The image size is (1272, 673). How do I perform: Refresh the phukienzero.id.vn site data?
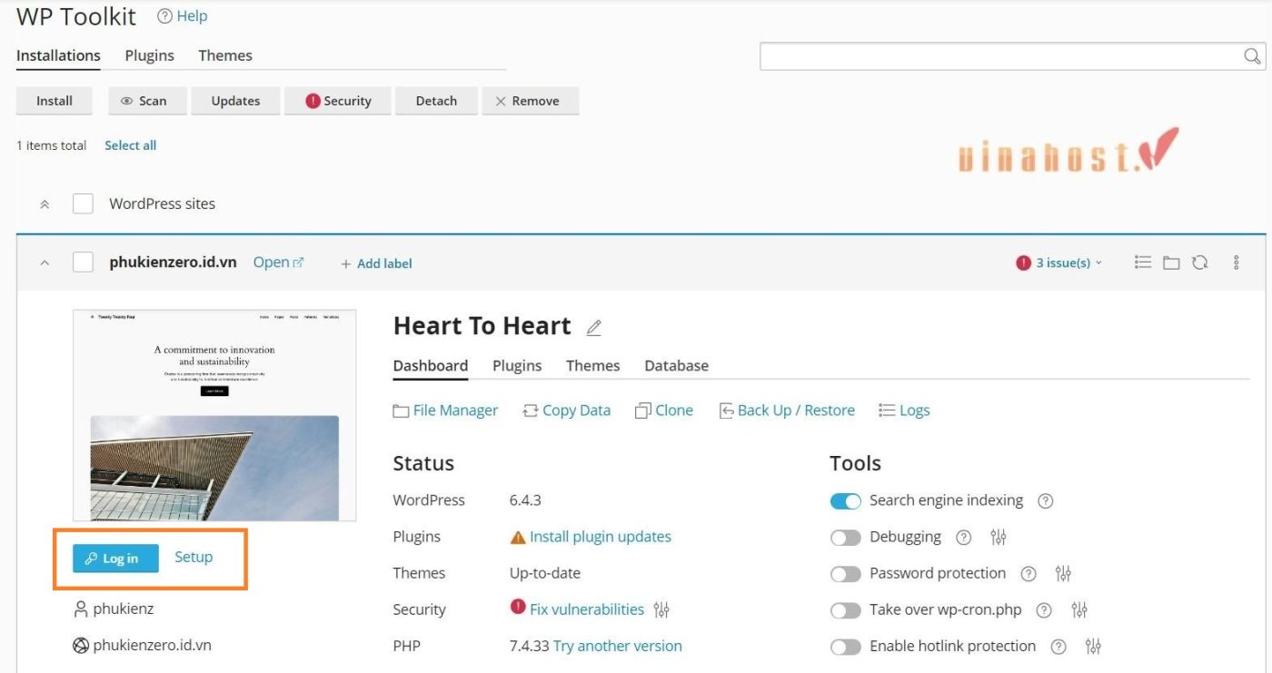pos(1199,262)
